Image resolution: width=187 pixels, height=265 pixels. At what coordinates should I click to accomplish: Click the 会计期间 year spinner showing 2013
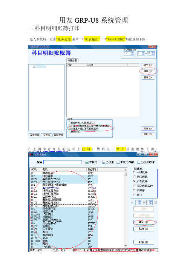click(x=129, y=53)
